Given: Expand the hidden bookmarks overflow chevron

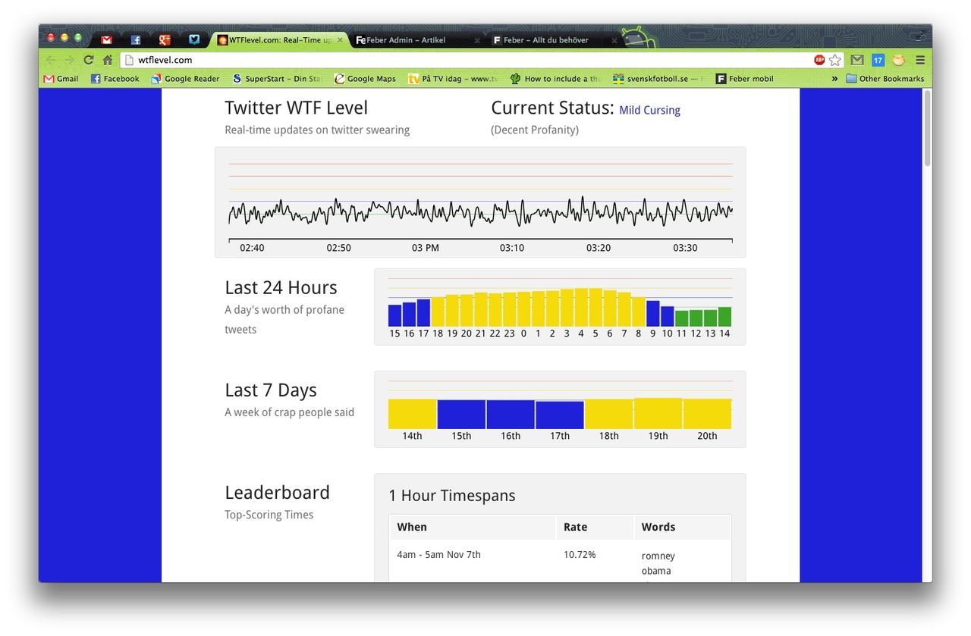Looking at the screenshot, I should (x=834, y=79).
